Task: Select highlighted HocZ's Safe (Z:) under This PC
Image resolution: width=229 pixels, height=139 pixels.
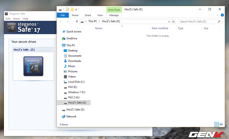Action: pos(74,103)
